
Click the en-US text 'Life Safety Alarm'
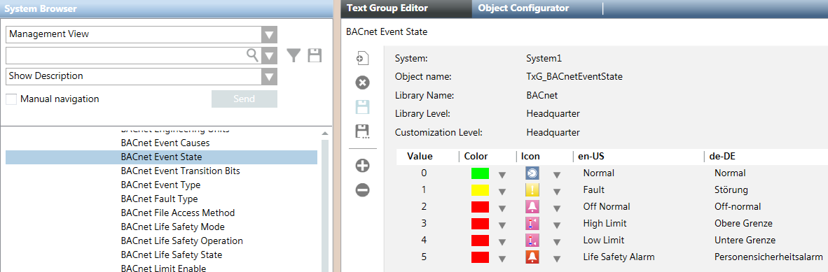[x=619, y=257]
